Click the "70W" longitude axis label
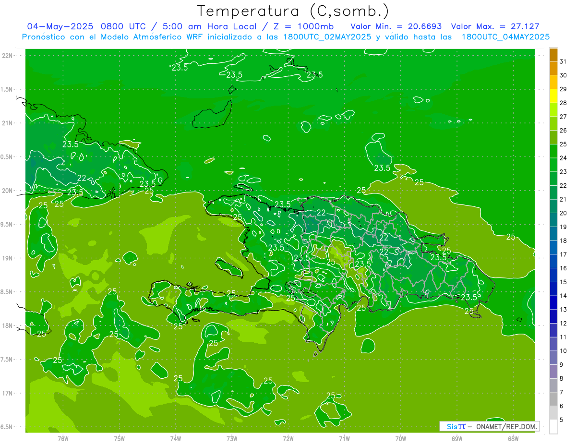Image resolution: width=576 pixels, height=445 pixels. (x=401, y=439)
